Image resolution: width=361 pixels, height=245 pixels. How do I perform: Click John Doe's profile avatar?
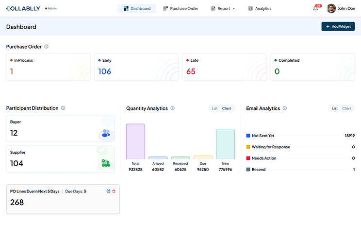(331, 8)
